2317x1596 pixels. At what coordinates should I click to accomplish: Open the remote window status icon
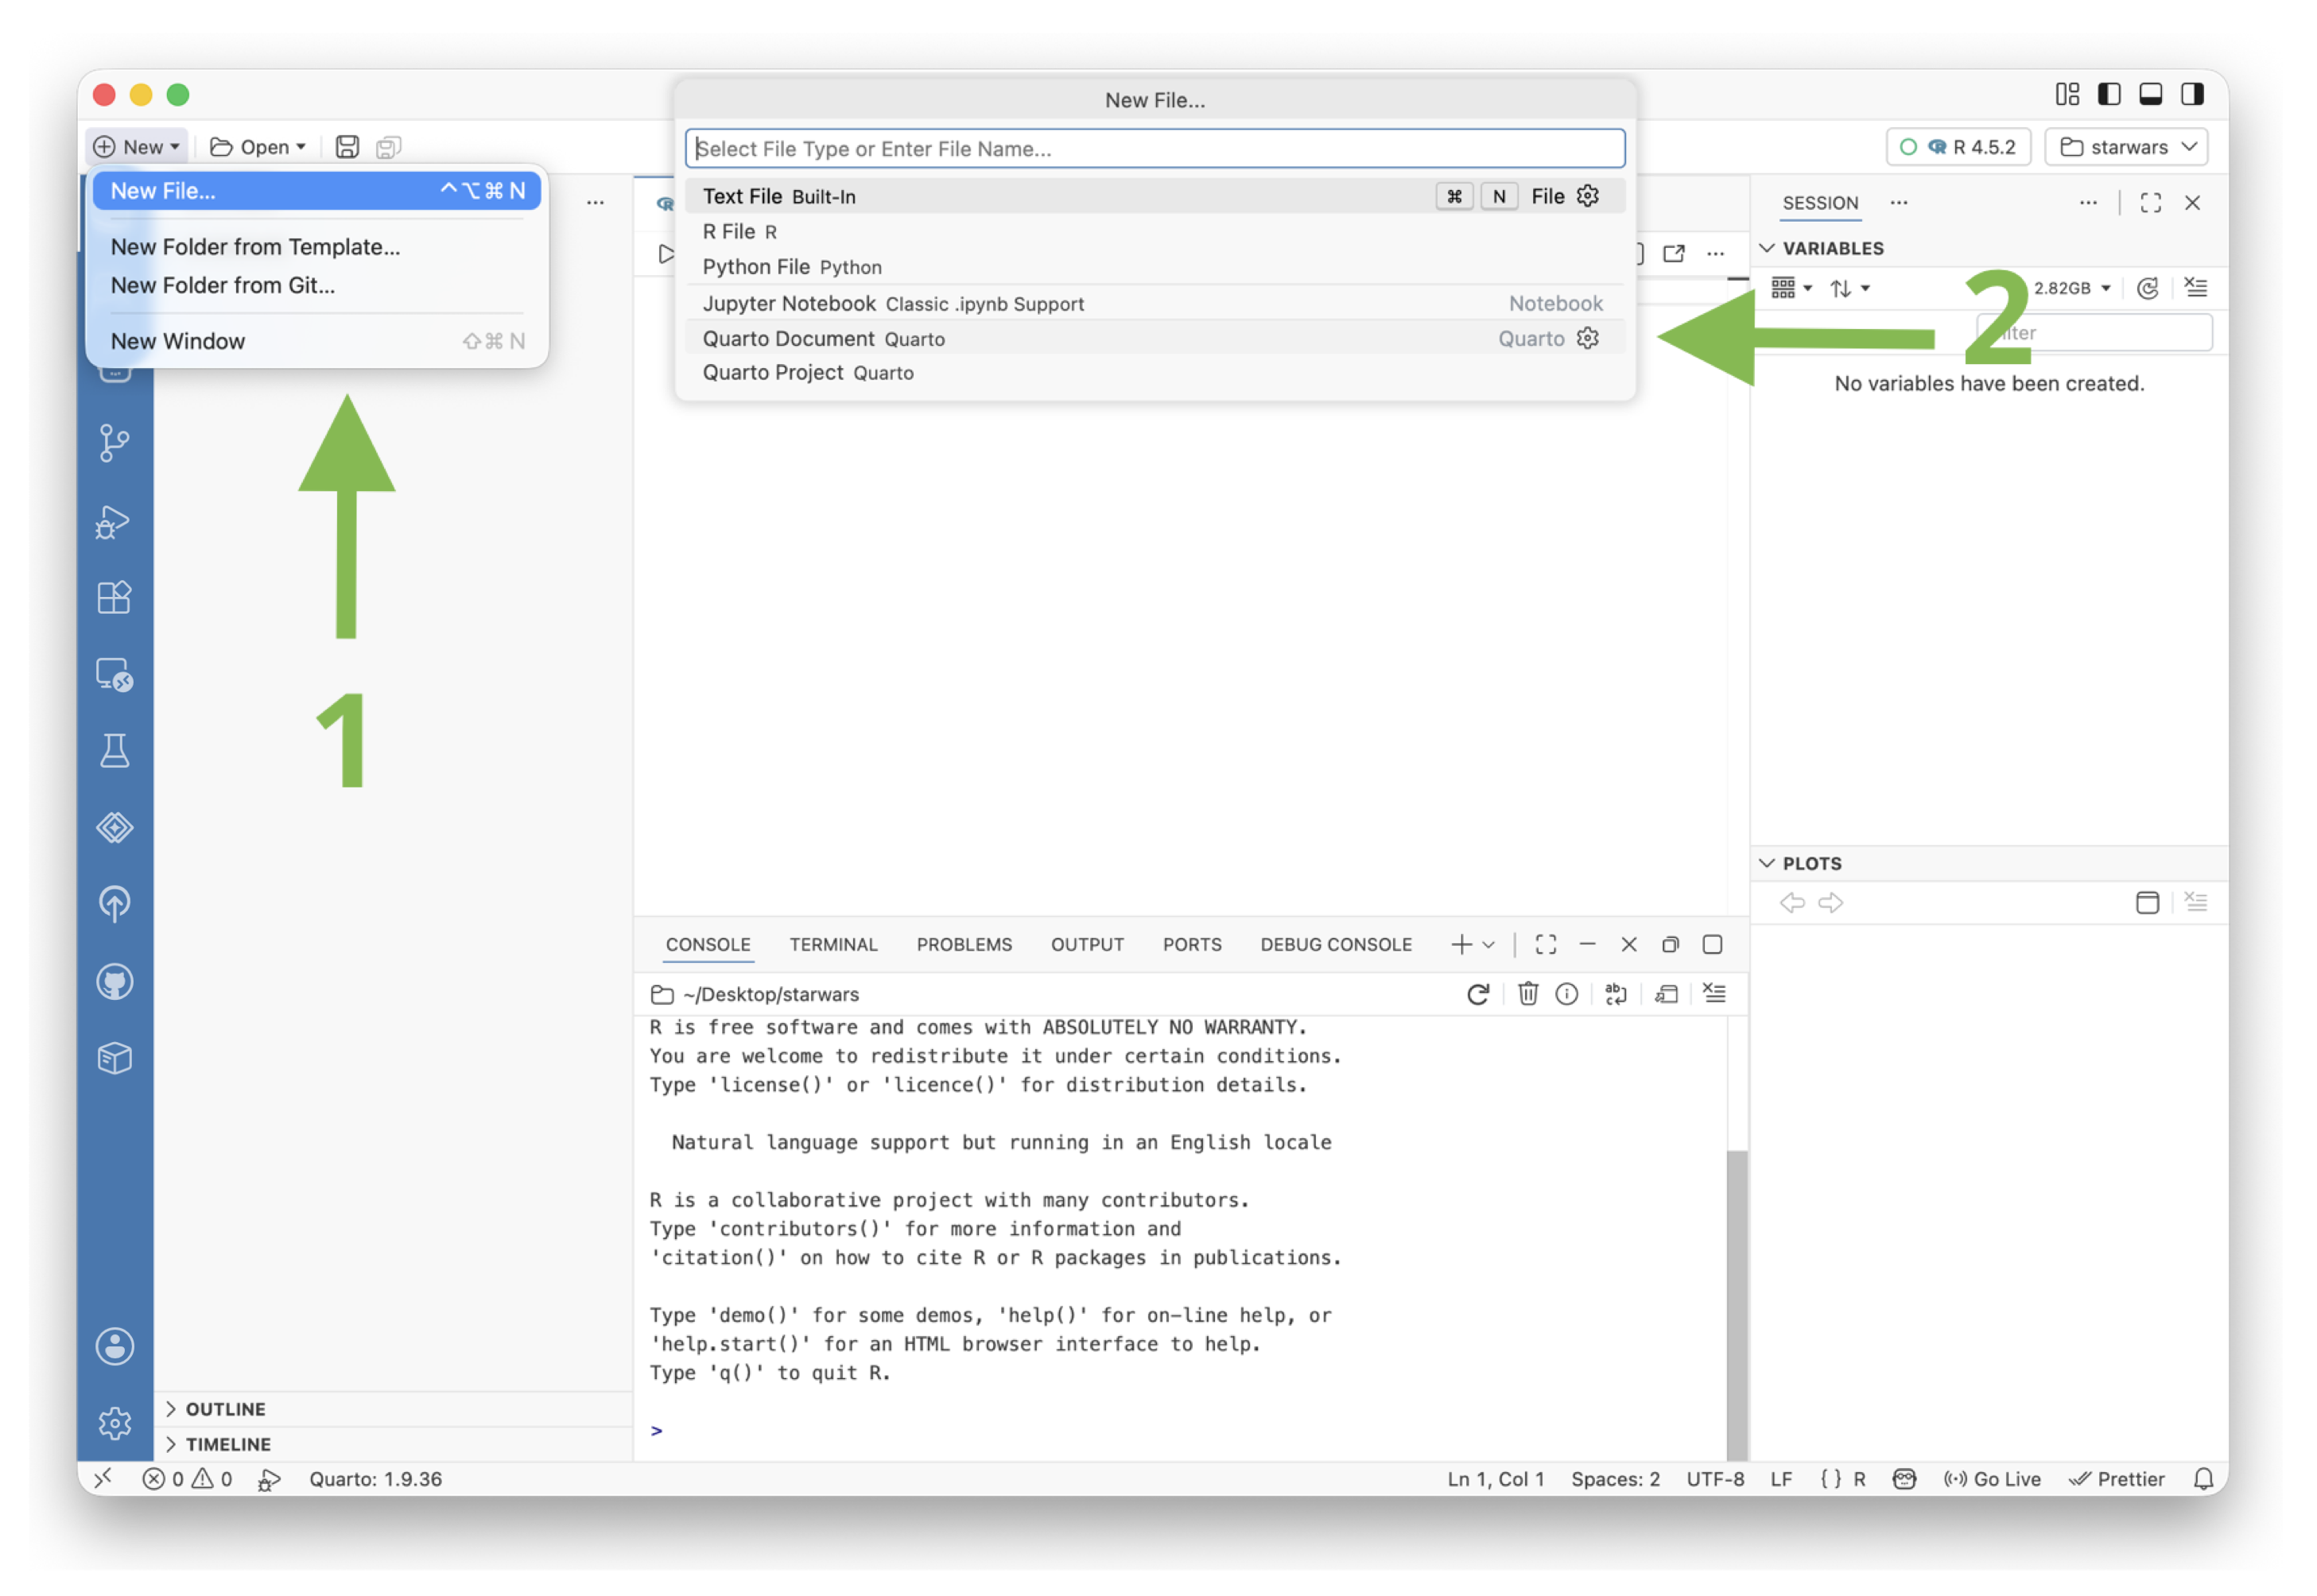coord(102,1479)
